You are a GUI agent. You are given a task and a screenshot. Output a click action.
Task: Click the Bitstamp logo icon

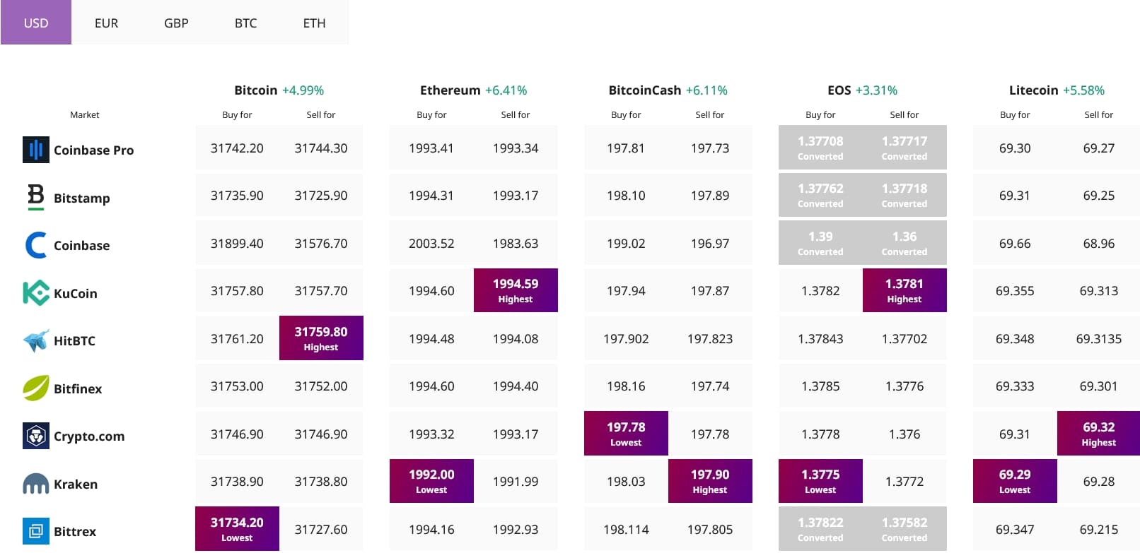(x=36, y=197)
